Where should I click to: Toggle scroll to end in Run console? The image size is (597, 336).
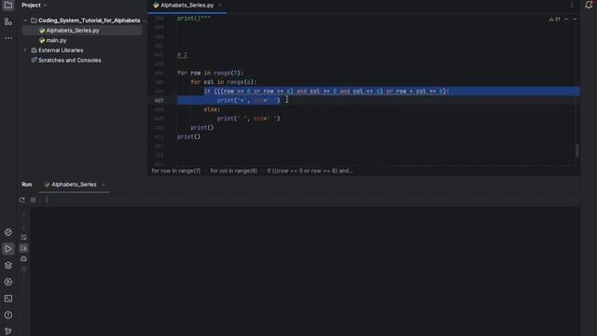point(23,248)
